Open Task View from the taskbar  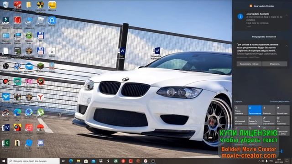[x=63, y=161]
